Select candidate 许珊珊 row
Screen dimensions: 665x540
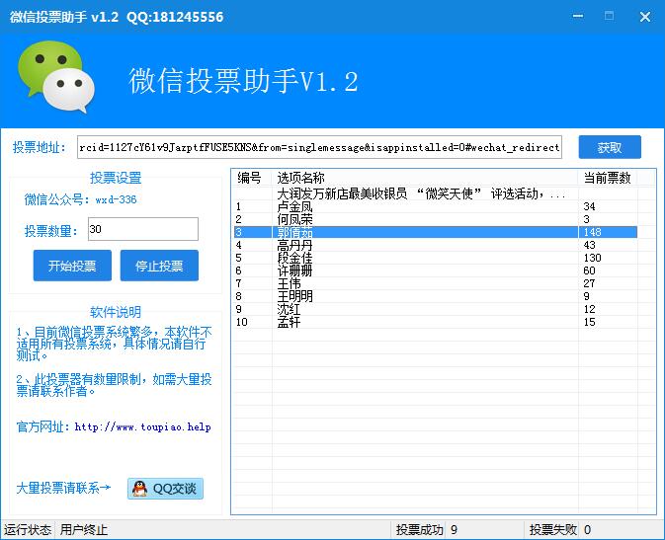point(294,270)
